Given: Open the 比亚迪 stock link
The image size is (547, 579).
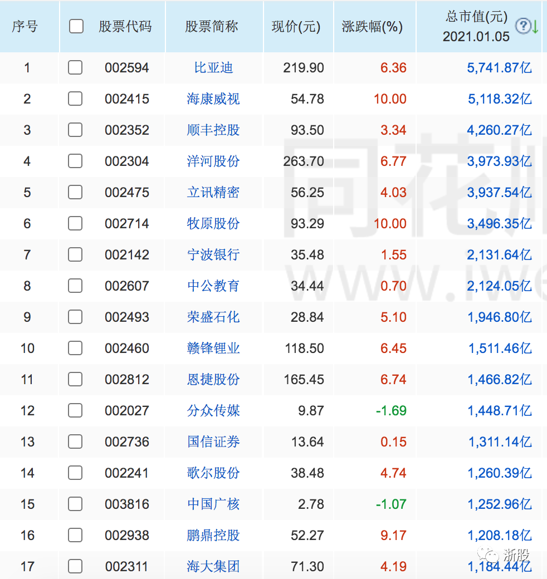Looking at the screenshot, I should 213,67.
